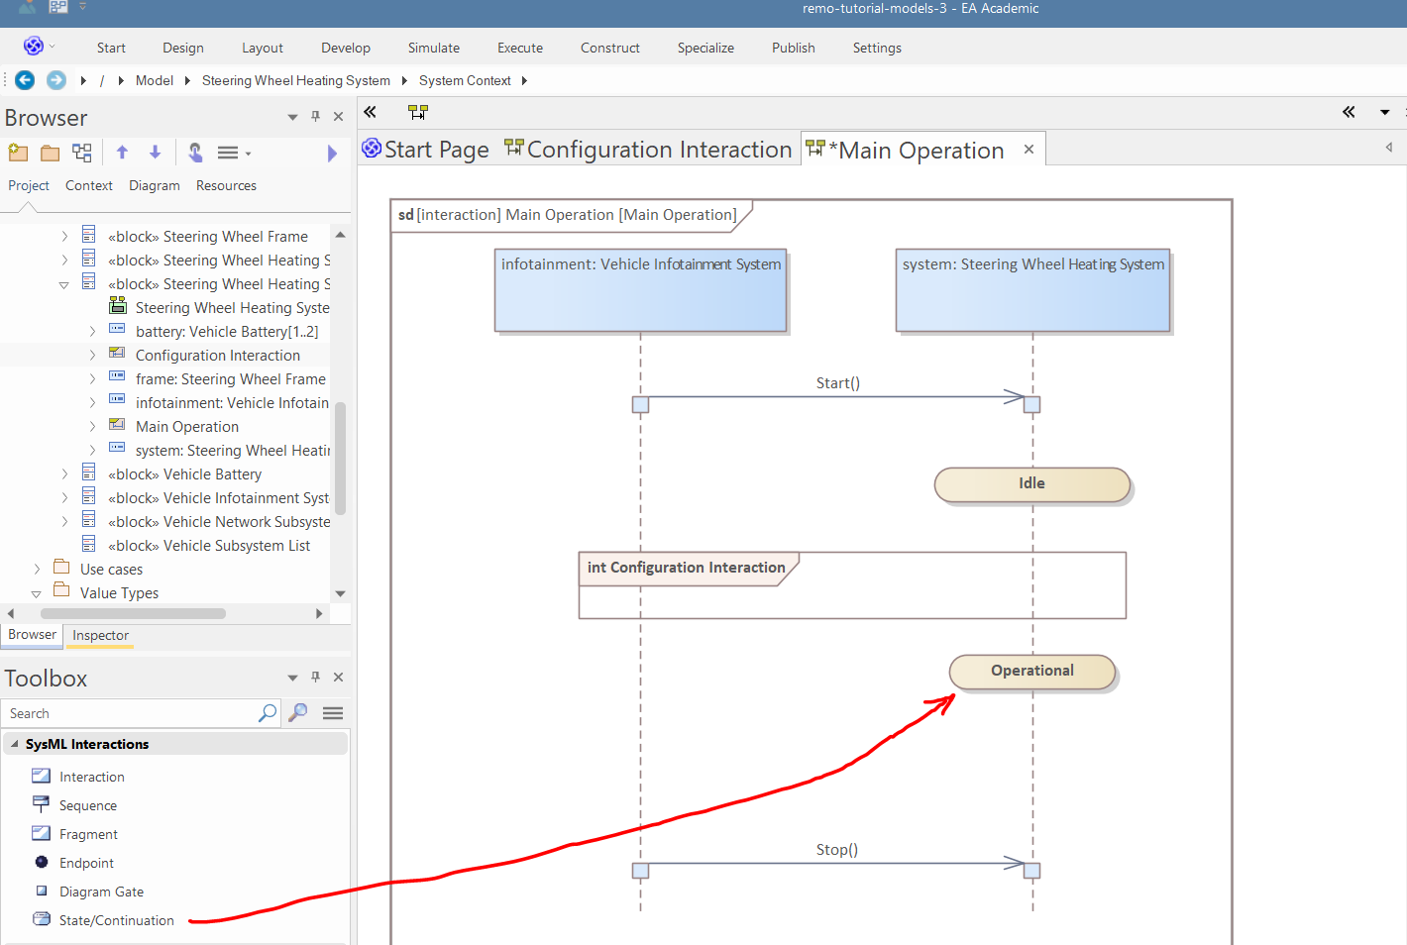This screenshot has height=945, width=1407.
Task: Click the back navigation arrow icon
Action: tap(25, 80)
